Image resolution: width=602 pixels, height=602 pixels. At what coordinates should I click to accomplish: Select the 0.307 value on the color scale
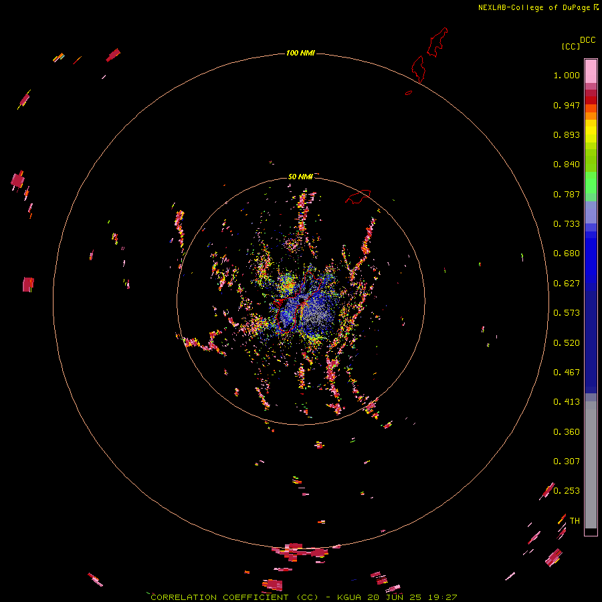coord(567,462)
